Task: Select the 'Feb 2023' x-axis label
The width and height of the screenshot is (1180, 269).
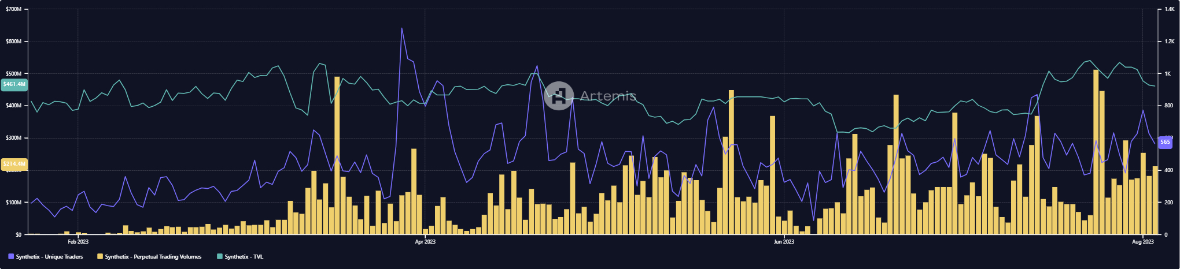Action: [78, 241]
